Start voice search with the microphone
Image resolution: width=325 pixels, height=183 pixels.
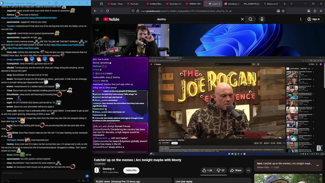[262, 19]
